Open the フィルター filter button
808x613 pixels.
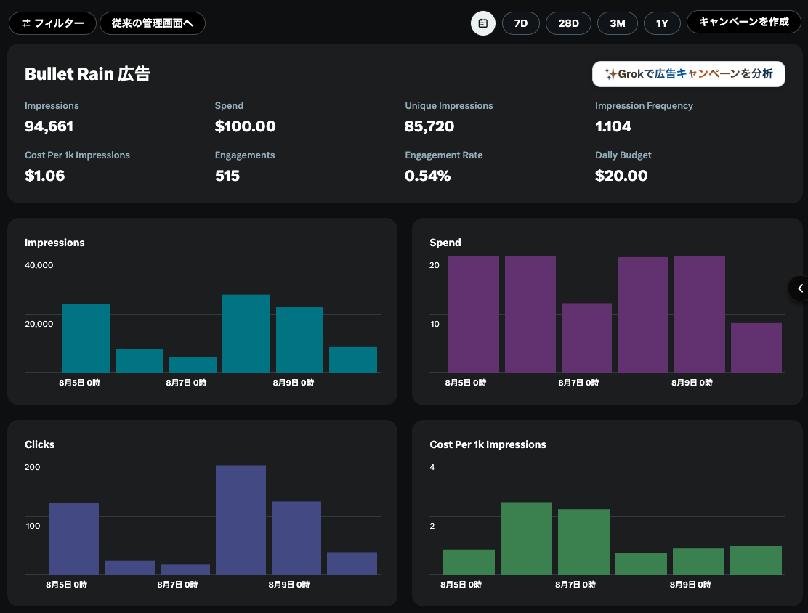[x=52, y=23]
